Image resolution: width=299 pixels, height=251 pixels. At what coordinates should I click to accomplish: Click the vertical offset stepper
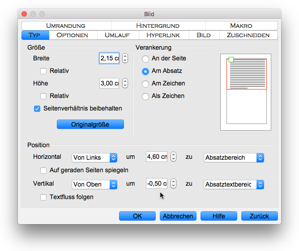(x=173, y=183)
